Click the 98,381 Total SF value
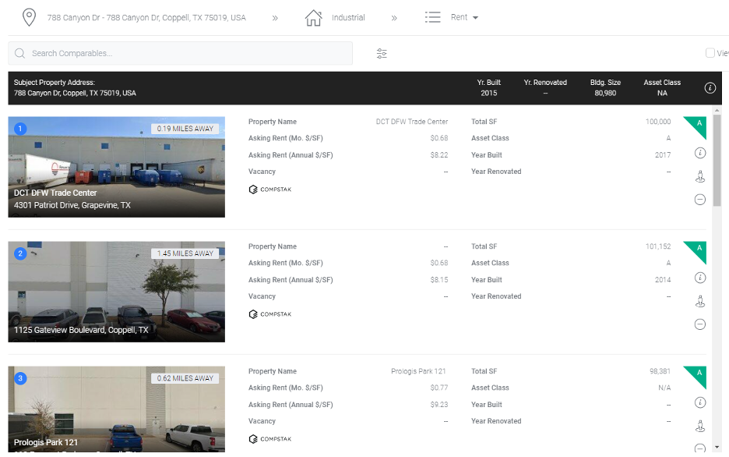Viewport: 729px width, 457px height. tap(660, 371)
